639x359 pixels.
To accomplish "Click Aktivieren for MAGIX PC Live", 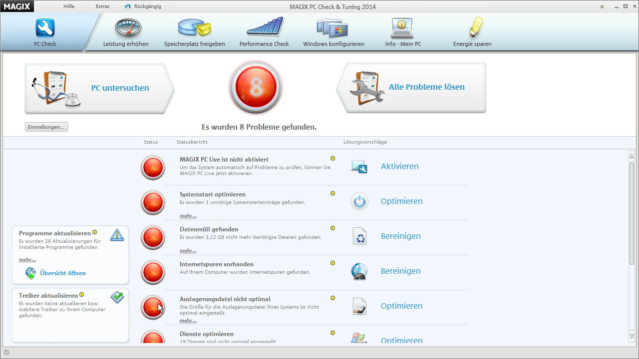I will [x=399, y=166].
